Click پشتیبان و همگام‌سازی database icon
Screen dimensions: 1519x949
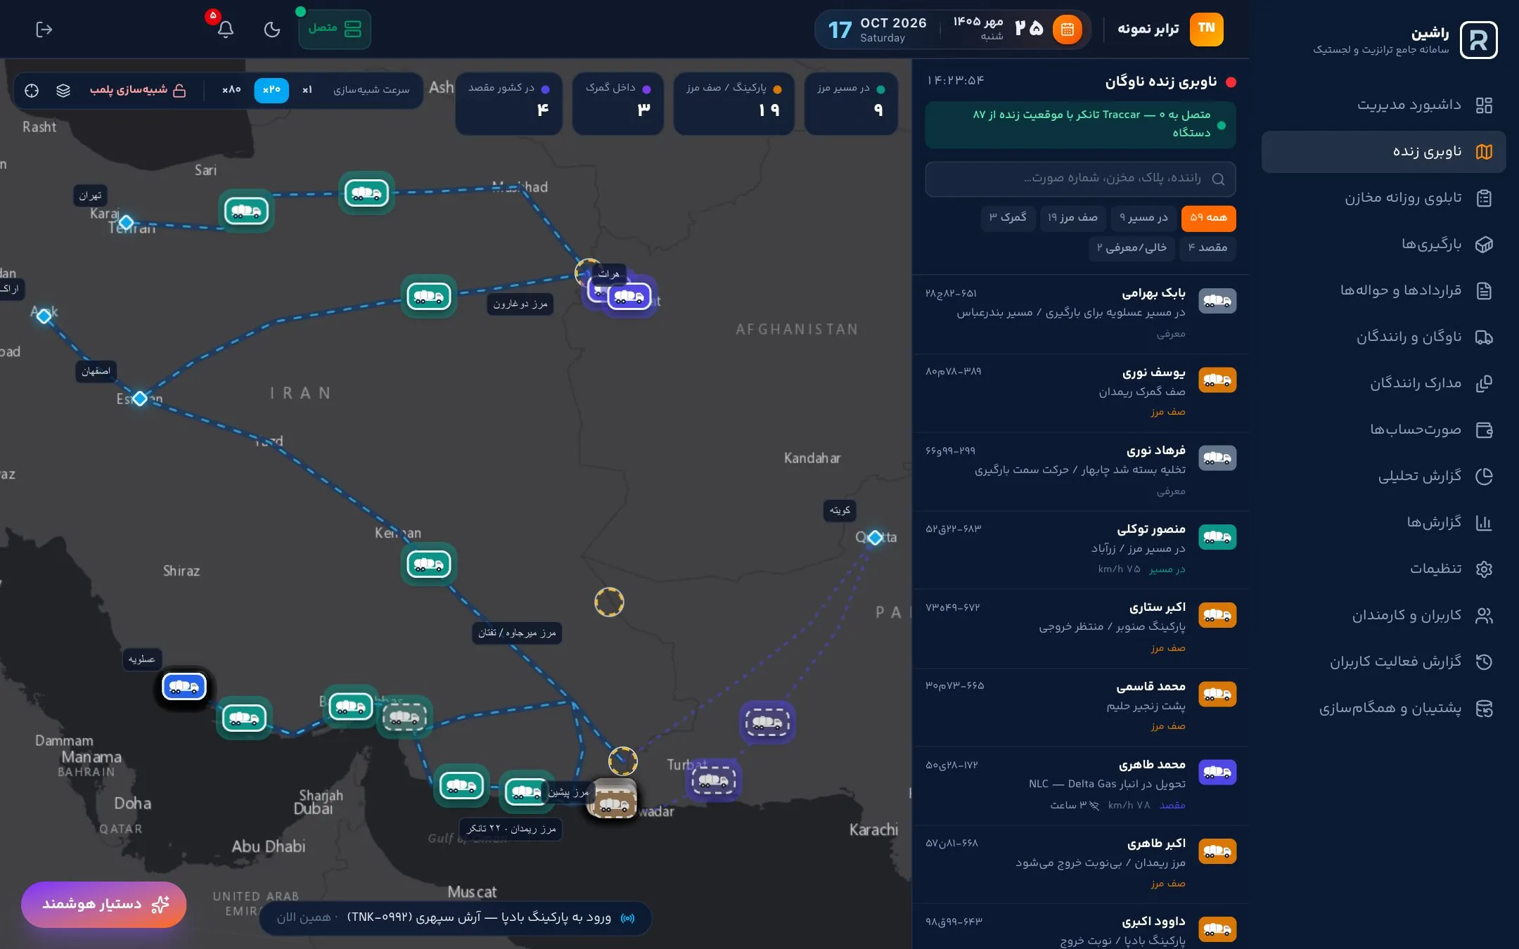(1484, 709)
